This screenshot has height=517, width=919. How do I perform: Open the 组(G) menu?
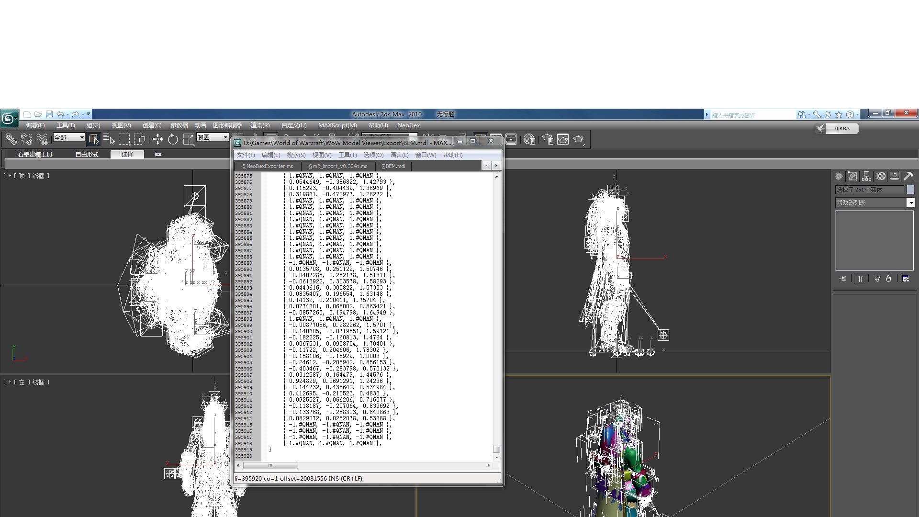93,125
